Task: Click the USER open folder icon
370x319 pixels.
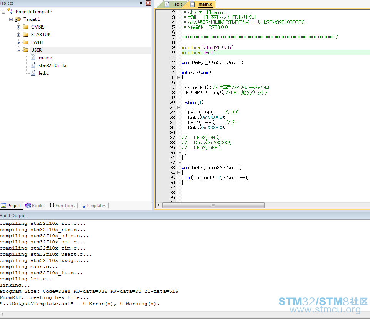Action: pos(25,50)
